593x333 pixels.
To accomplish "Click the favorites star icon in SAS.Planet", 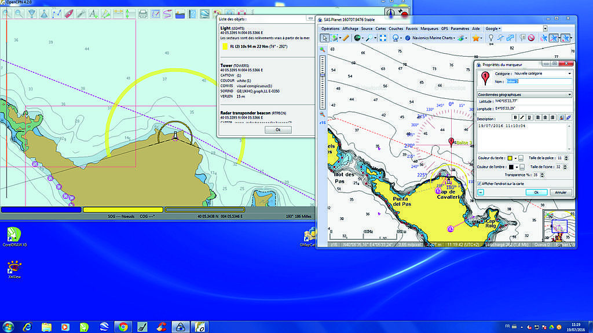I will [475, 38].
